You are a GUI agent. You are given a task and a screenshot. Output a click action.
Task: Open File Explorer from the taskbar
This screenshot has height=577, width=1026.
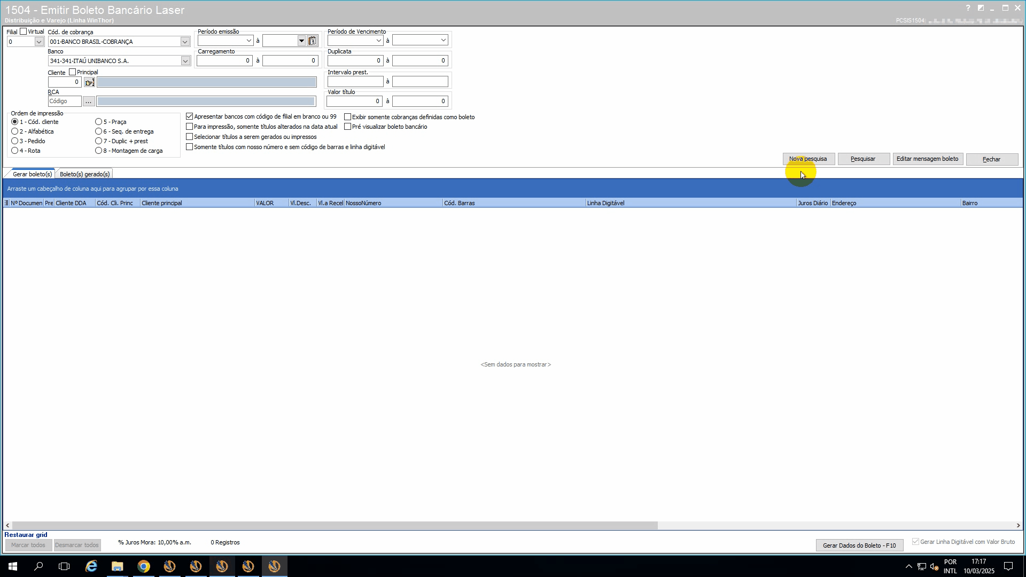click(x=117, y=566)
